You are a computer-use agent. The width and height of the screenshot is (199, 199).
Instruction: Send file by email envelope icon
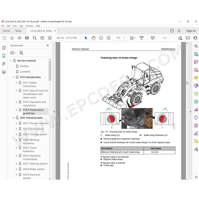(x=188, y=38)
